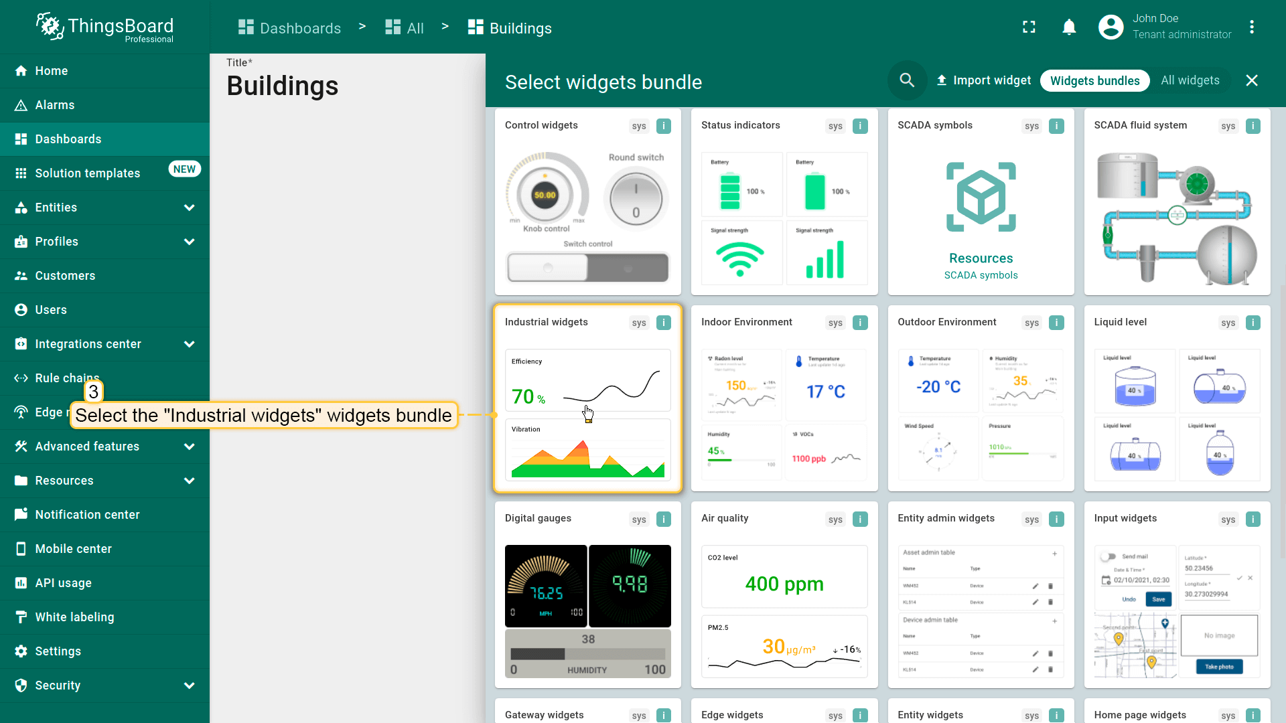1286x723 pixels.
Task: Open Solution templates in the sidebar
Action: click(x=87, y=173)
